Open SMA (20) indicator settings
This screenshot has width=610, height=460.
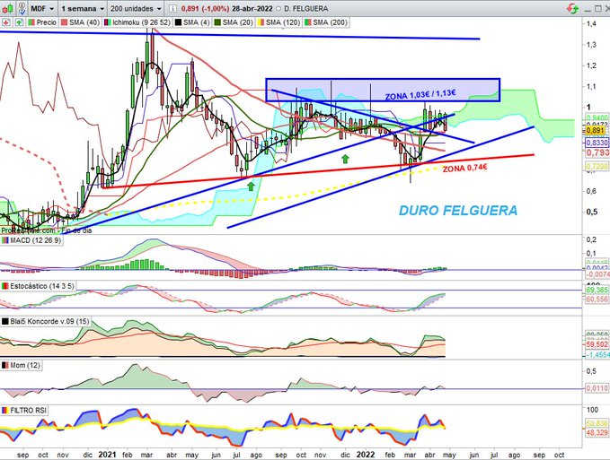[237, 22]
